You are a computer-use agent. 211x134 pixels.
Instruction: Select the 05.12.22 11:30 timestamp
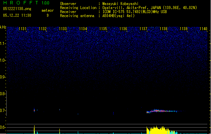(x=17, y=15)
